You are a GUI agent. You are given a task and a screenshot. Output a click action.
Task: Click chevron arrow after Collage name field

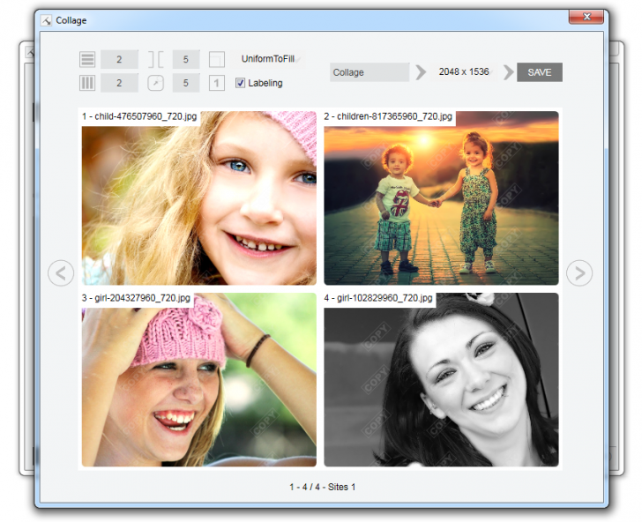pyautogui.click(x=421, y=72)
